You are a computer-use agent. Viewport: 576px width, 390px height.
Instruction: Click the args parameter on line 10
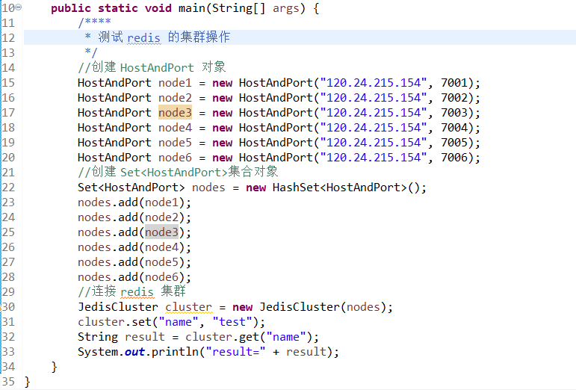coord(286,8)
